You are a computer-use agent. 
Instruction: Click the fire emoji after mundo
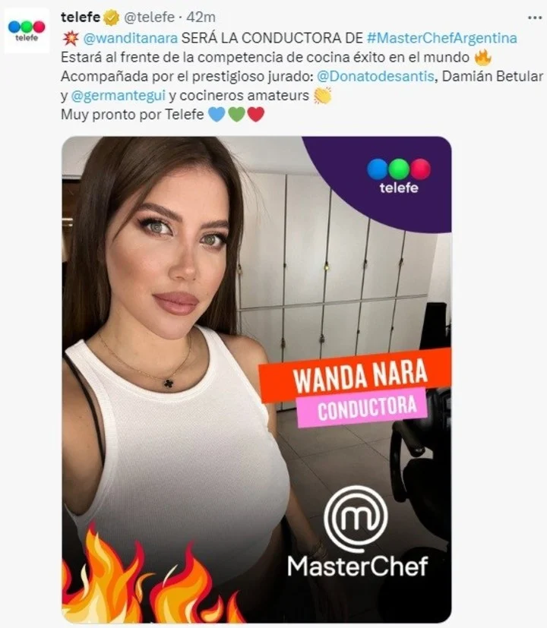click(482, 57)
